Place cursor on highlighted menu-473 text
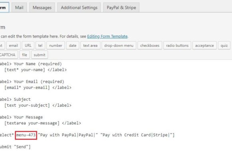 [x=26, y=135]
